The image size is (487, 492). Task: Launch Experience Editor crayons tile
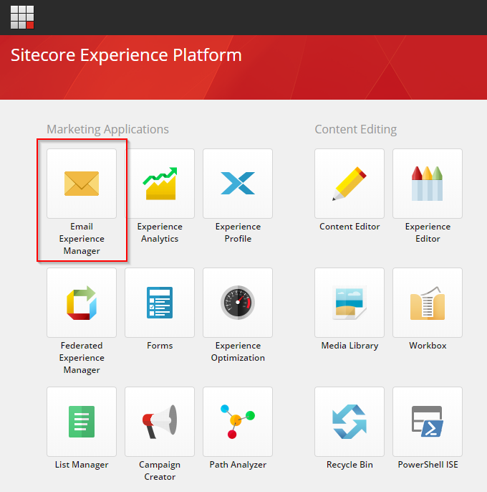coord(428,184)
